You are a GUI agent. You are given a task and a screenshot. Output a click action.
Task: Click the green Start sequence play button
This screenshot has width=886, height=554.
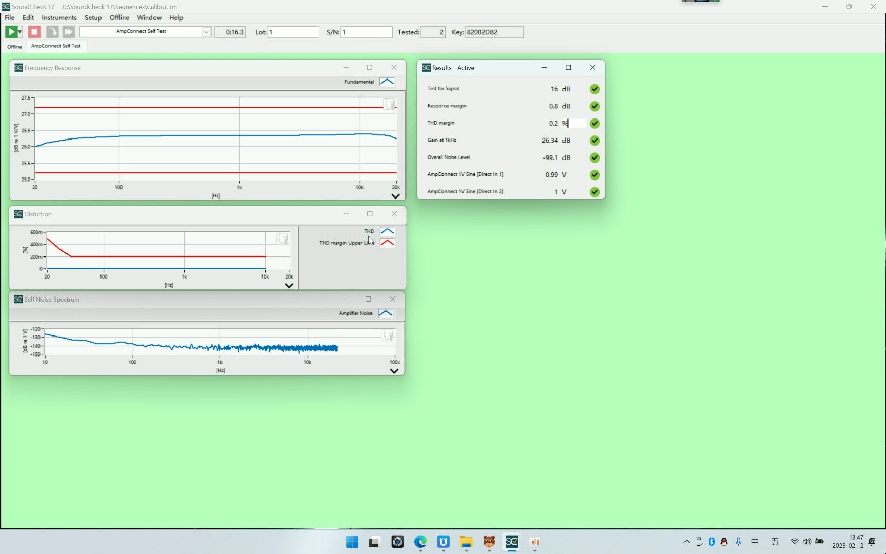tap(11, 32)
